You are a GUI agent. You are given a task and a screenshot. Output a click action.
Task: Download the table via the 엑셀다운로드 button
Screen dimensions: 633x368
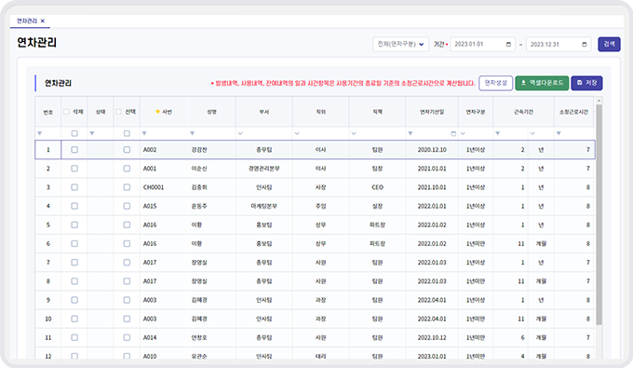(542, 83)
